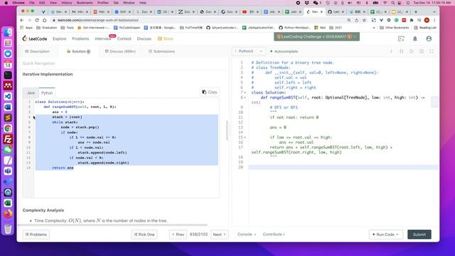The height and width of the screenshot is (256, 455).
Task: Open the Explore nav item
Action: [60, 38]
